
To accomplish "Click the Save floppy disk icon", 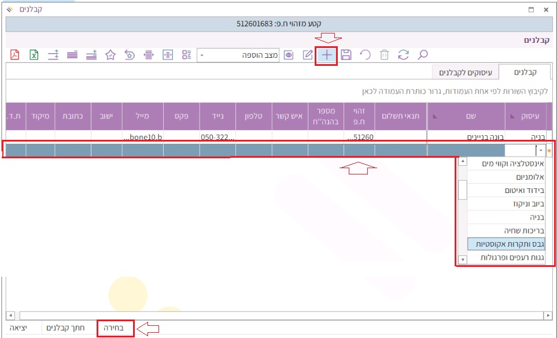I will click(x=346, y=55).
